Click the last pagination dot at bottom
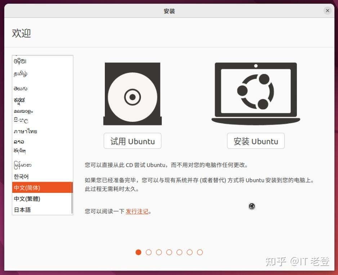338x275 pixels. (199, 252)
